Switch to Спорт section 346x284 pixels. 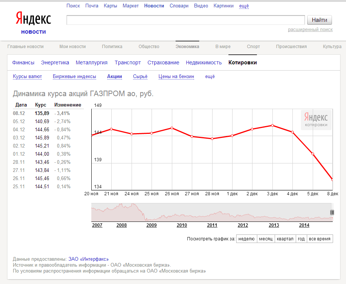click(253, 47)
